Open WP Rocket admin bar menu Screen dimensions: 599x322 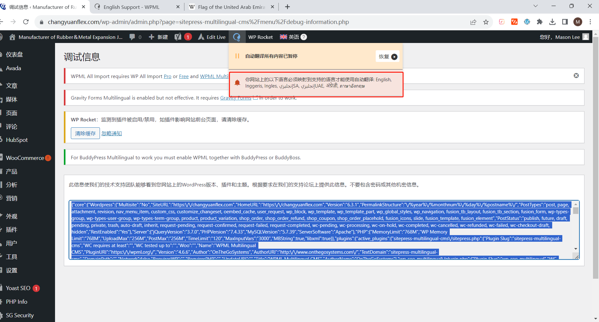pos(260,37)
